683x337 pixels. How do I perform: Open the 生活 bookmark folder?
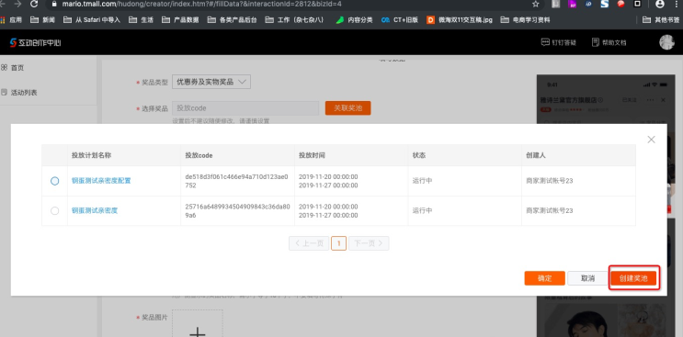point(142,20)
